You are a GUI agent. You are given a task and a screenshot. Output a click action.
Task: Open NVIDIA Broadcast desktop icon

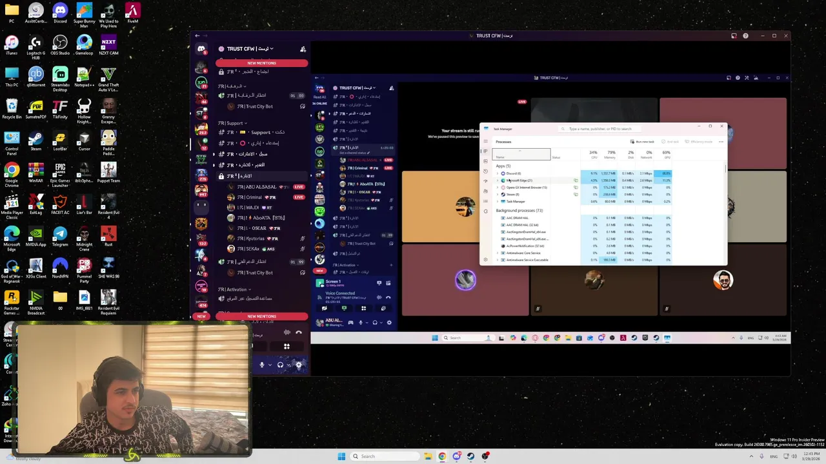click(35, 302)
